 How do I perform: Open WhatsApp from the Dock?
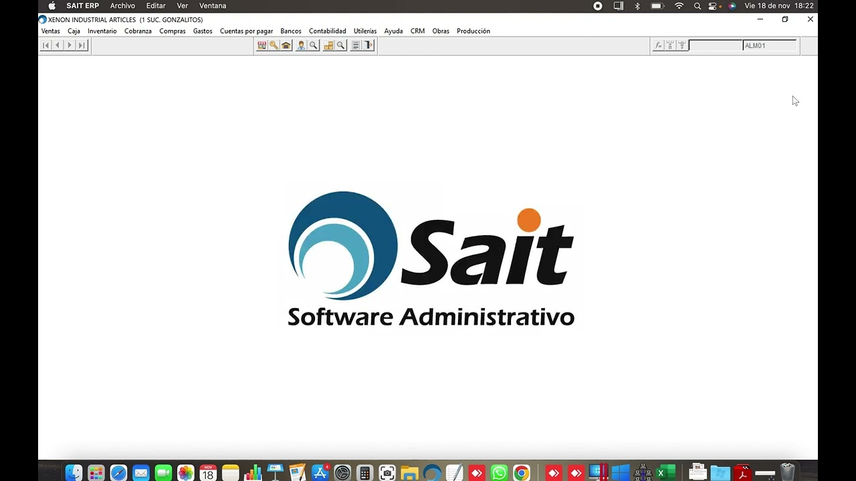click(499, 473)
